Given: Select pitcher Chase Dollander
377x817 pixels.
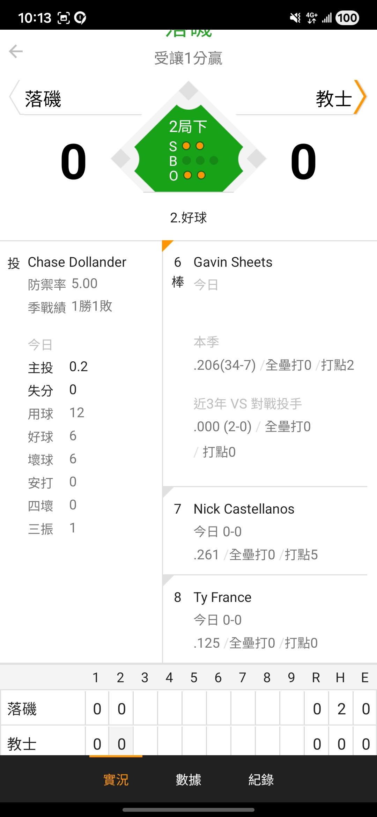Looking at the screenshot, I should click(x=77, y=262).
